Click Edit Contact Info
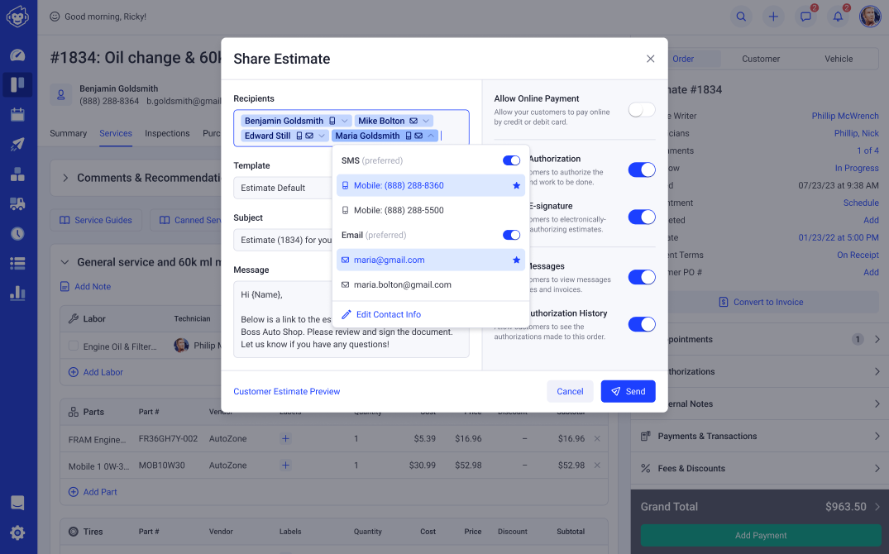This screenshot has height=554, width=889. tap(381, 314)
